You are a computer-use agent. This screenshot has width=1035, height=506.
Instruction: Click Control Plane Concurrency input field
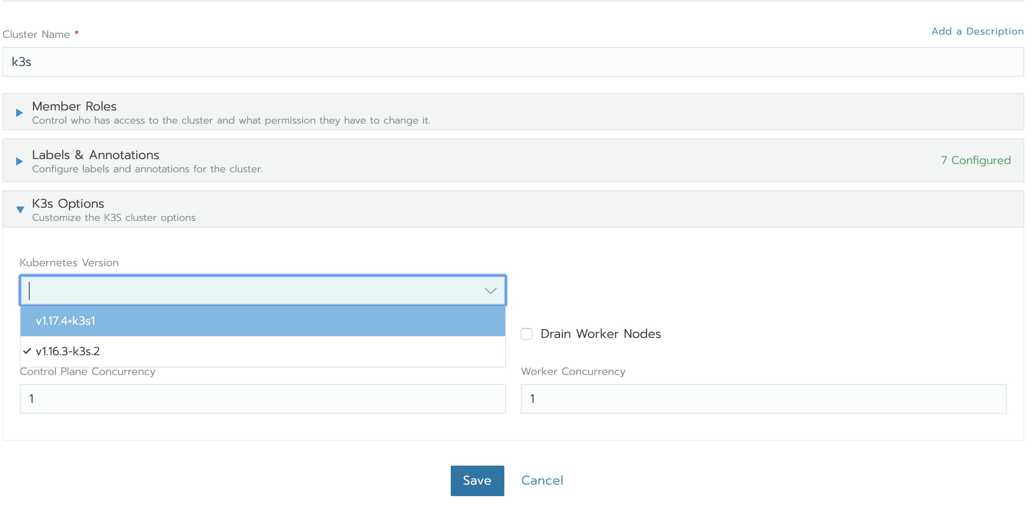tap(262, 399)
